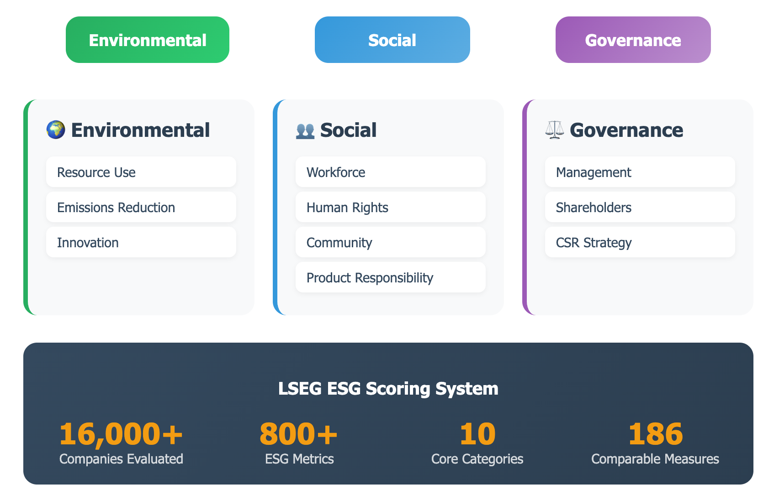Open the Emissions Reduction item
This screenshot has width=774, height=490.
click(x=141, y=208)
